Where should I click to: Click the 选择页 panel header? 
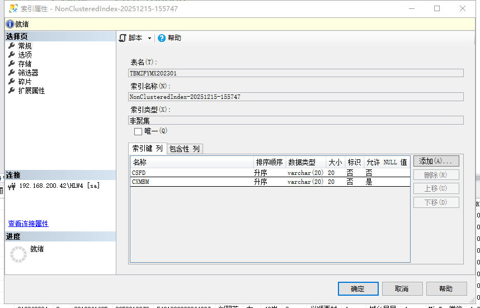pyautogui.click(x=60, y=36)
